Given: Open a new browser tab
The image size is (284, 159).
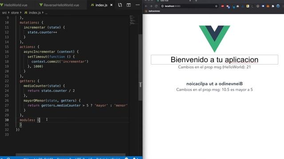Looking at the screenshot, I should (x=196, y=1).
